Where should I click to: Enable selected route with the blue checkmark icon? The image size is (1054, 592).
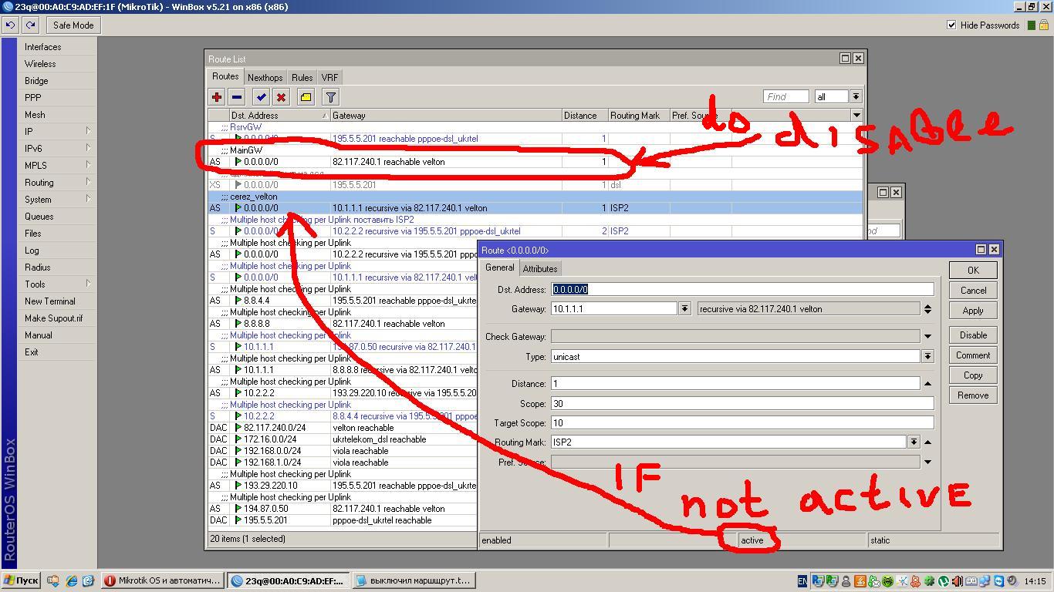[262, 97]
